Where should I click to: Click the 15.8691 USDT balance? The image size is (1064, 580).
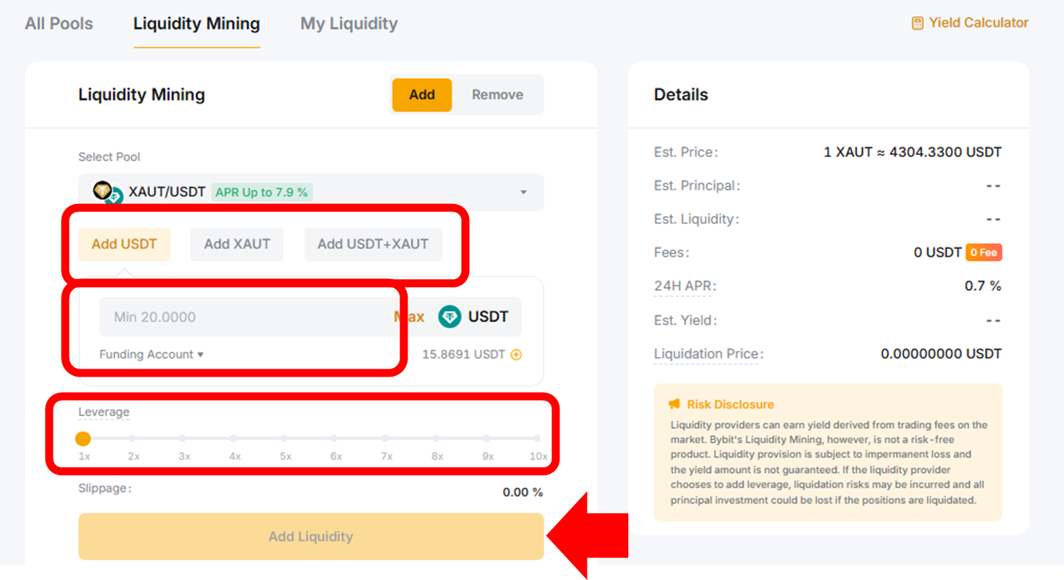pos(463,355)
